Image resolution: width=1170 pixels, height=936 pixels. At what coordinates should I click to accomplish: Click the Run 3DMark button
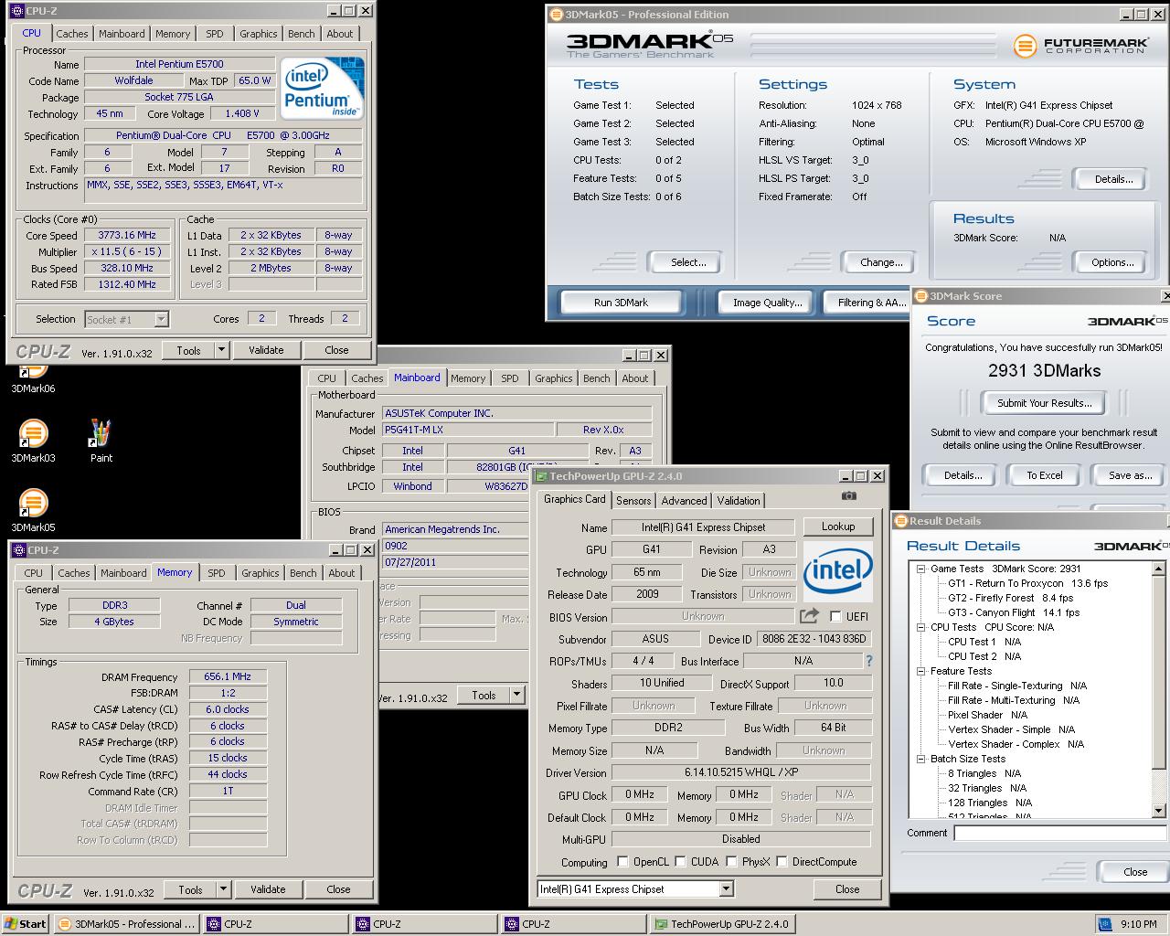621,303
